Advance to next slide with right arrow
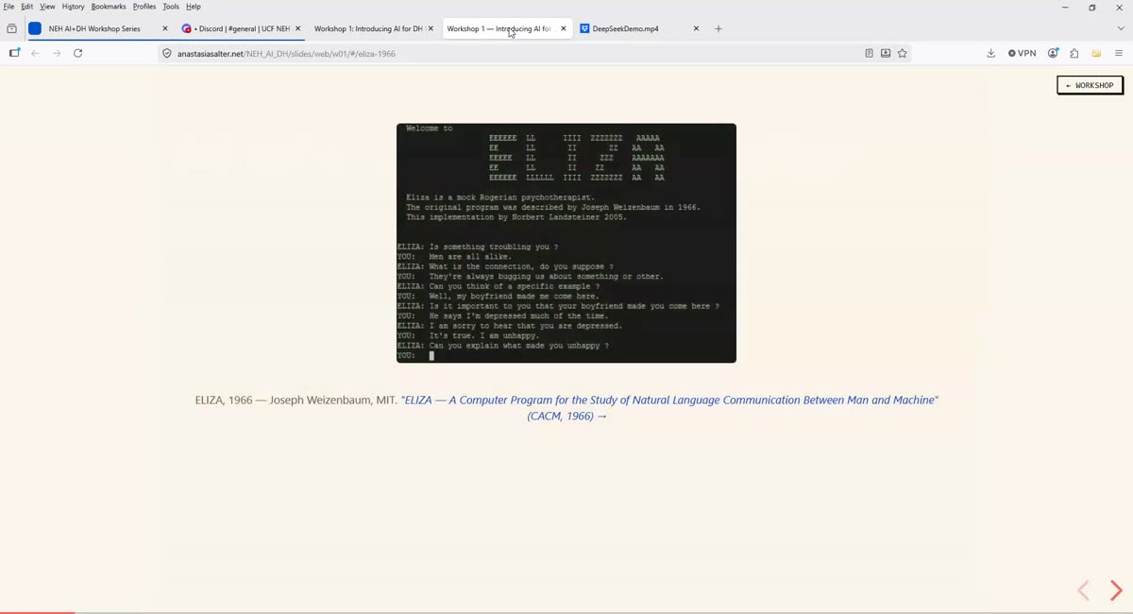This screenshot has height=614, width=1133. click(x=1116, y=590)
